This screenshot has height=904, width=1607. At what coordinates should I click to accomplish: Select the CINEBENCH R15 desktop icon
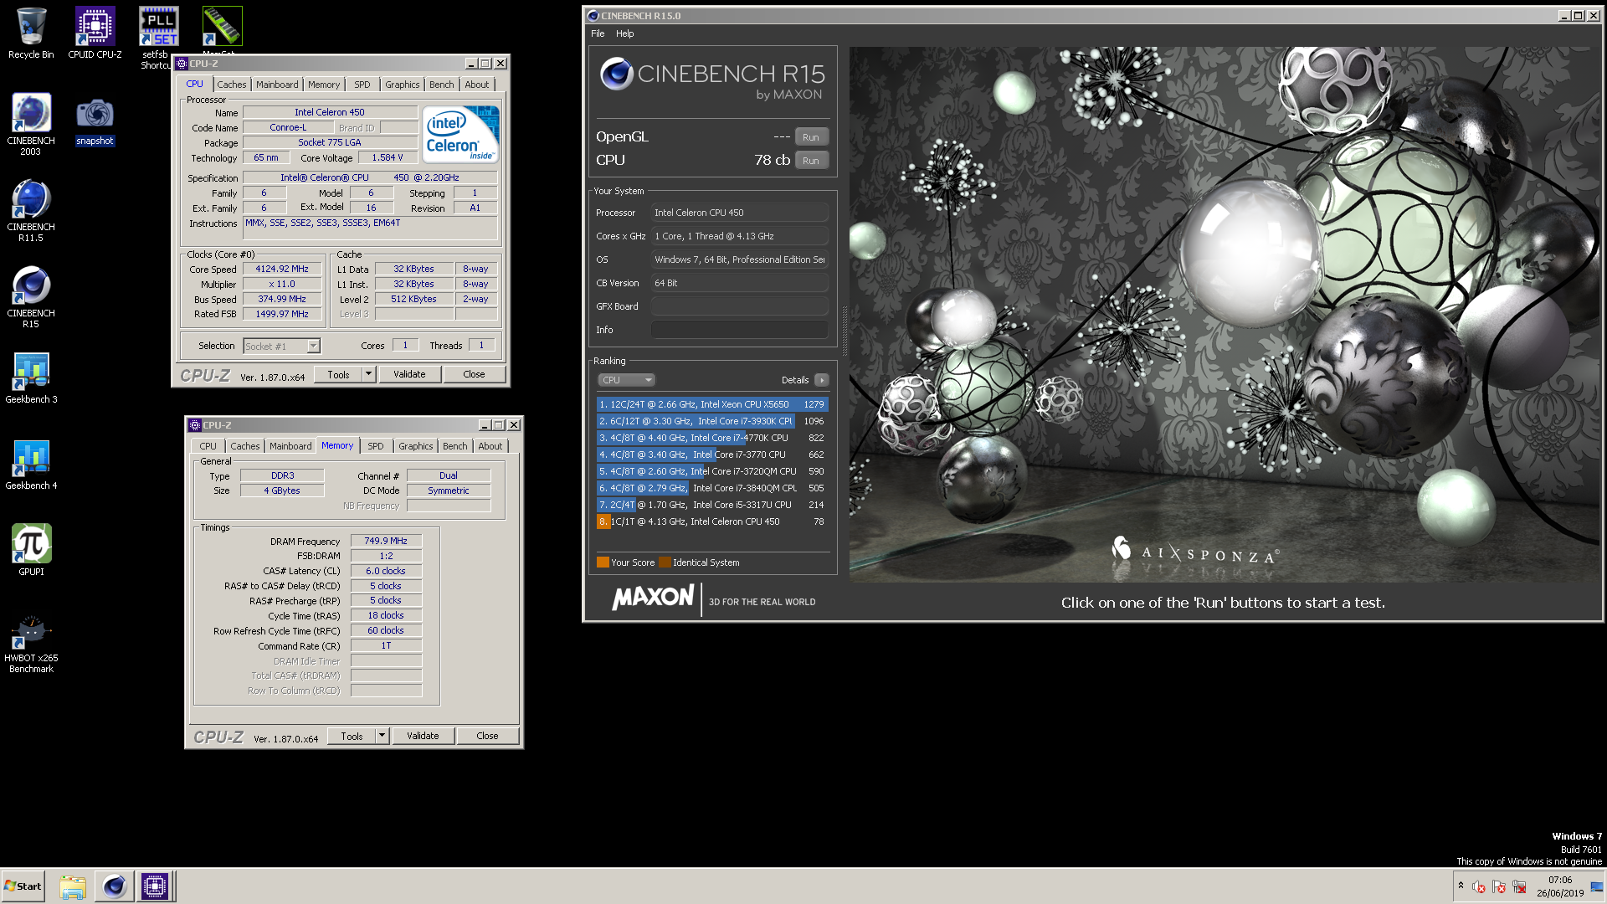pyautogui.click(x=31, y=296)
